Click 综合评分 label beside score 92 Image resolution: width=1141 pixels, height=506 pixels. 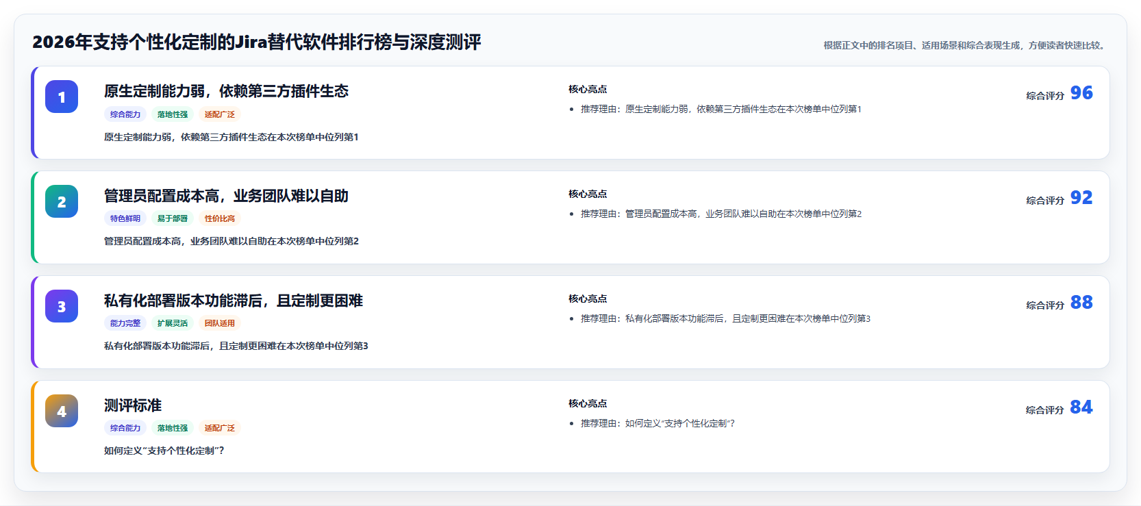pyautogui.click(x=1045, y=201)
